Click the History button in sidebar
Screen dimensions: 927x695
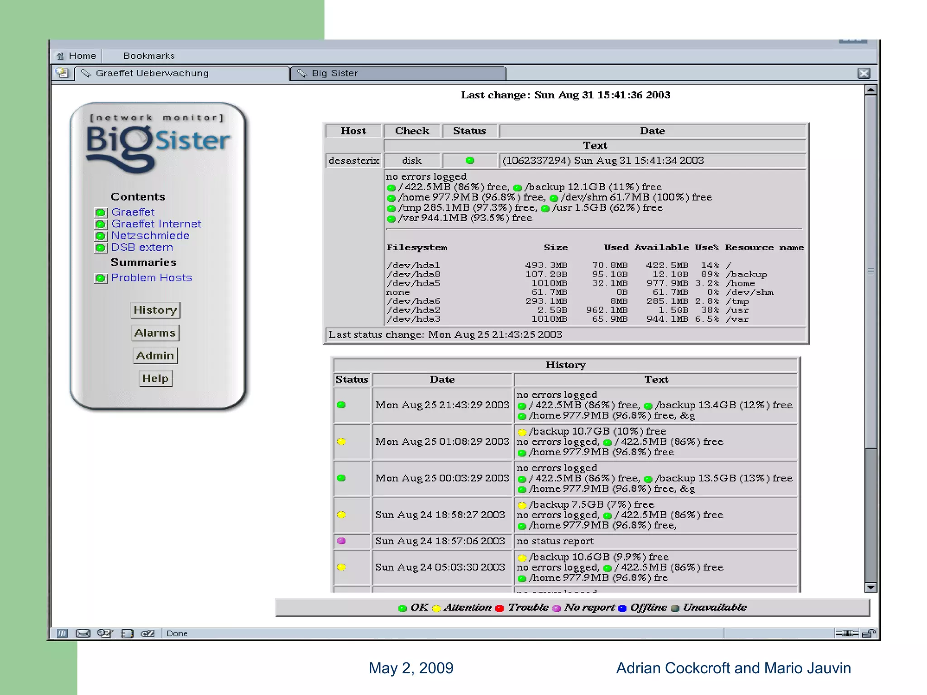[x=155, y=310]
